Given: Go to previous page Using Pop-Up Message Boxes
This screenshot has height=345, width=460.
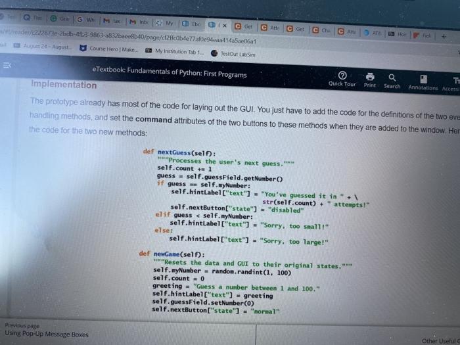Looking at the screenshot, I should point(47,331).
